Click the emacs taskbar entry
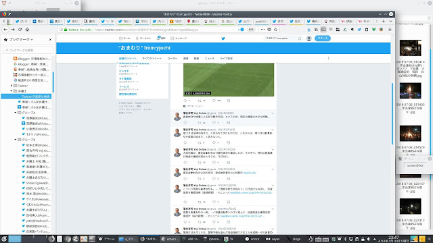433x243 pixels. click(170, 239)
